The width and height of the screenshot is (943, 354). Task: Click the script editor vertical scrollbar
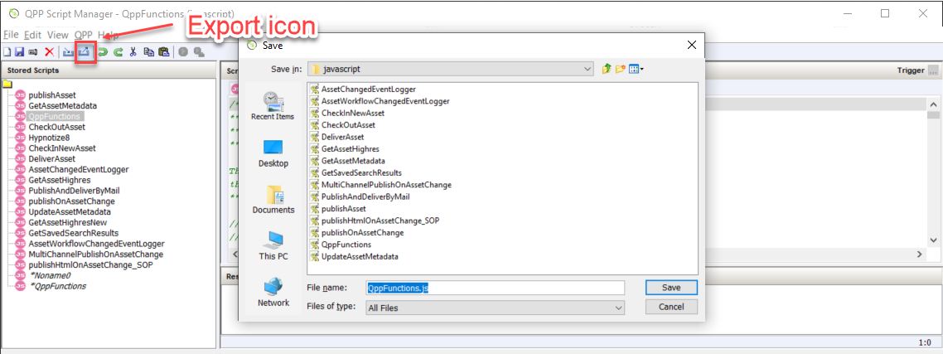933,172
